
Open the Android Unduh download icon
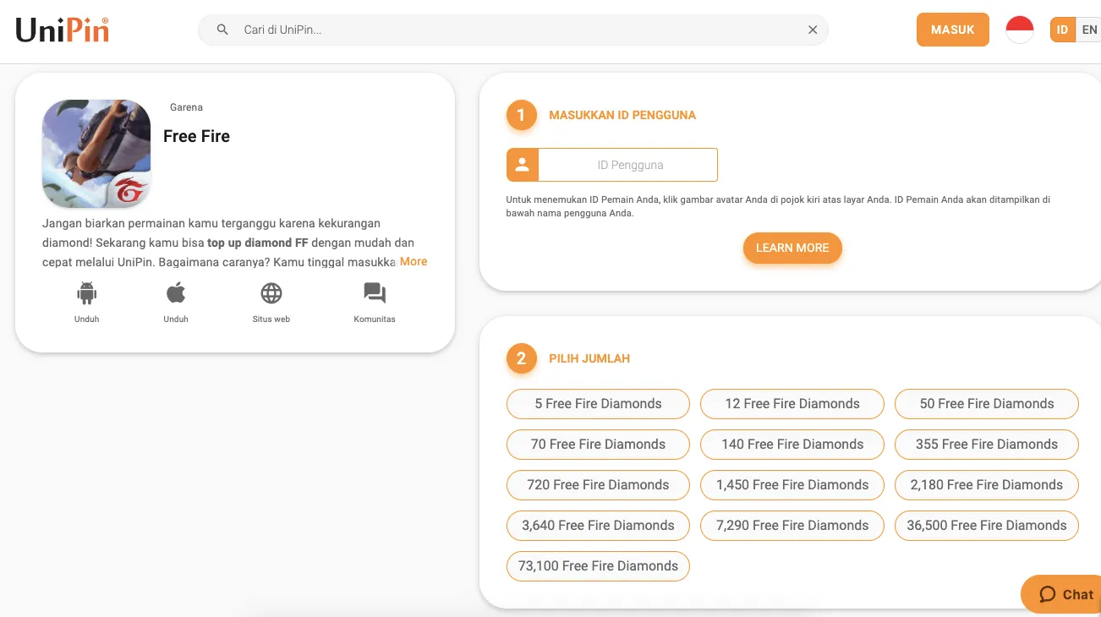pos(86,294)
